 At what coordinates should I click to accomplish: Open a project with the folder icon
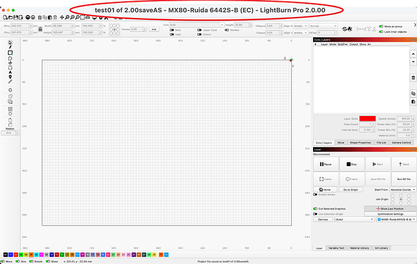click(11, 18)
